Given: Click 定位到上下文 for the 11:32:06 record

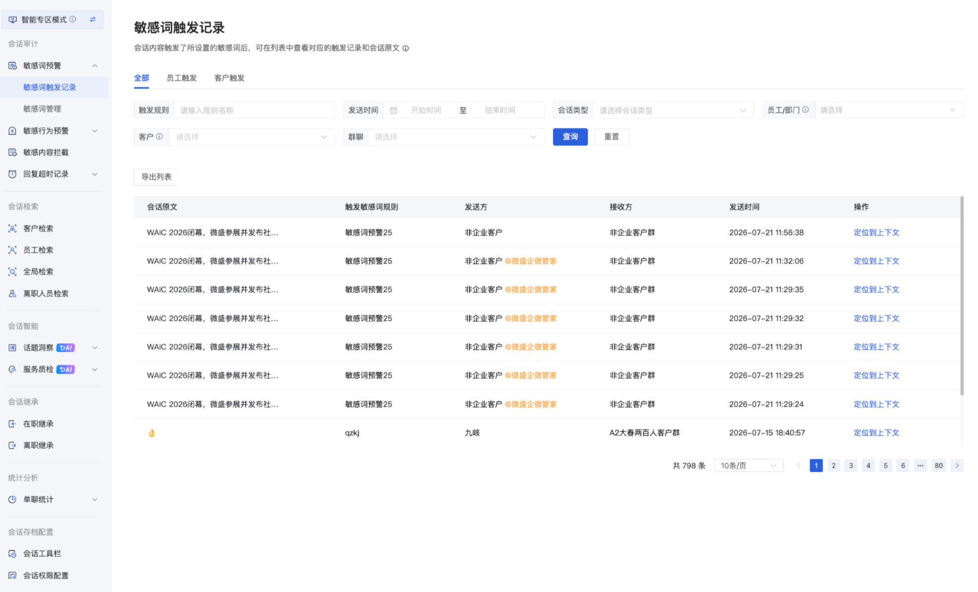Looking at the screenshot, I should 876,261.
